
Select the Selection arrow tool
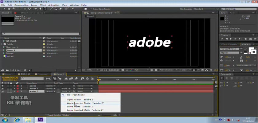[4, 9]
